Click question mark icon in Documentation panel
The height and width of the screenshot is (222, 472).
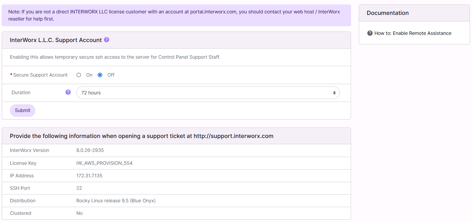(x=370, y=33)
